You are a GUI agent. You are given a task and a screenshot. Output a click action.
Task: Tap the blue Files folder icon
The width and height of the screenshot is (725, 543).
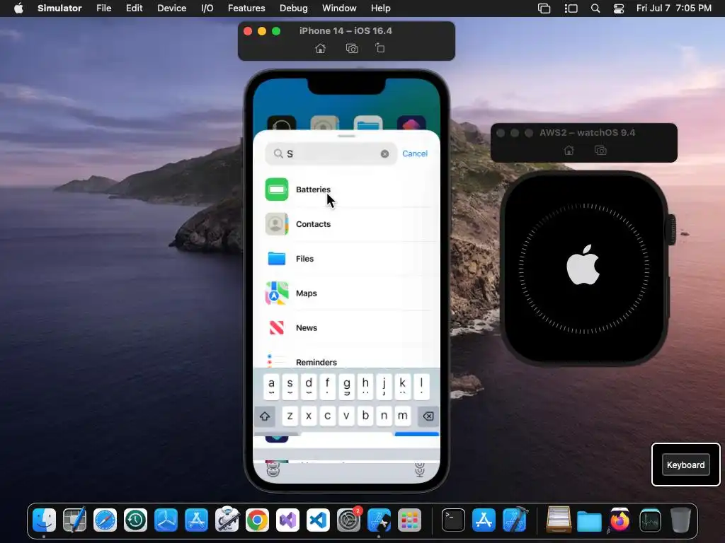(277, 259)
